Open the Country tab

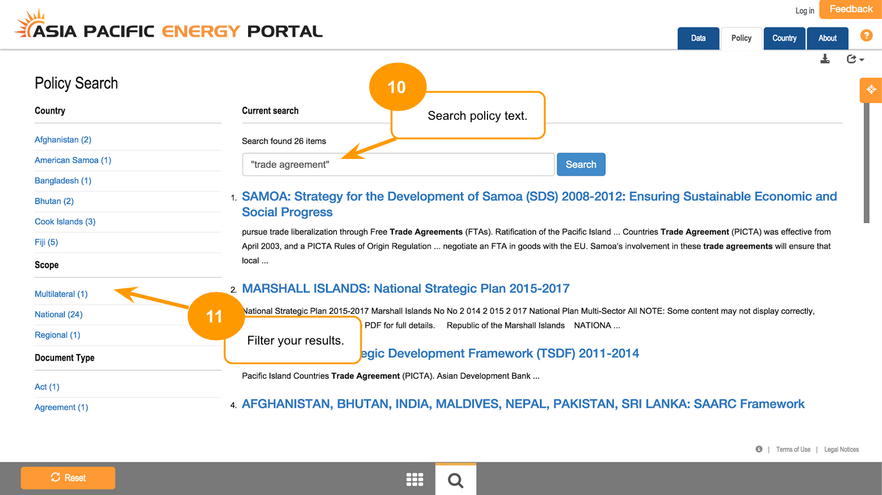coord(784,38)
